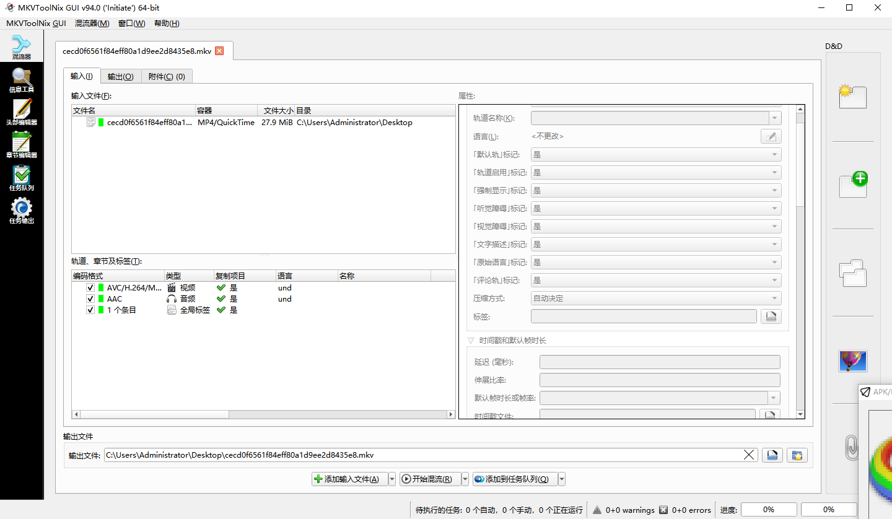
Task: Open the 「文字描述」标记 dropdown
Action: (x=656, y=245)
